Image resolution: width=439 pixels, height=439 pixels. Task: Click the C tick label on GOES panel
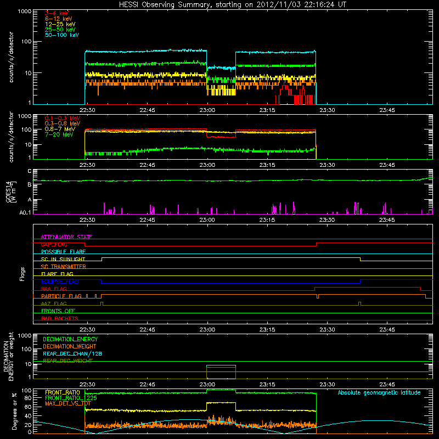pos(30,171)
